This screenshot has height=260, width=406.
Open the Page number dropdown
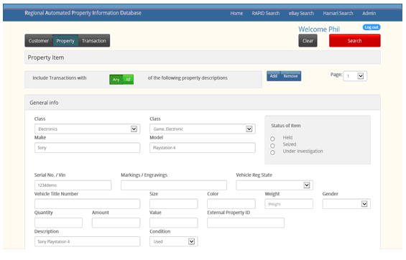click(355, 76)
